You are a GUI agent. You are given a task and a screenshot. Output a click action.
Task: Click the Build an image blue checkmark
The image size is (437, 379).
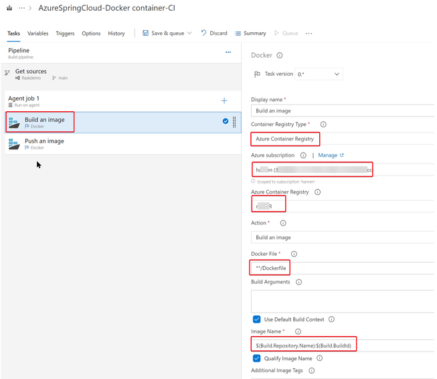(x=226, y=121)
